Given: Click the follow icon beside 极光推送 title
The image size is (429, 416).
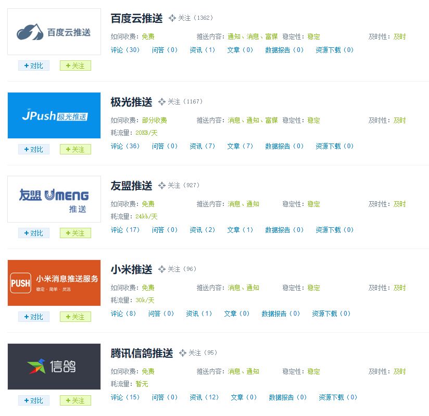Looking at the screenshot, I should tap(162, 102).
